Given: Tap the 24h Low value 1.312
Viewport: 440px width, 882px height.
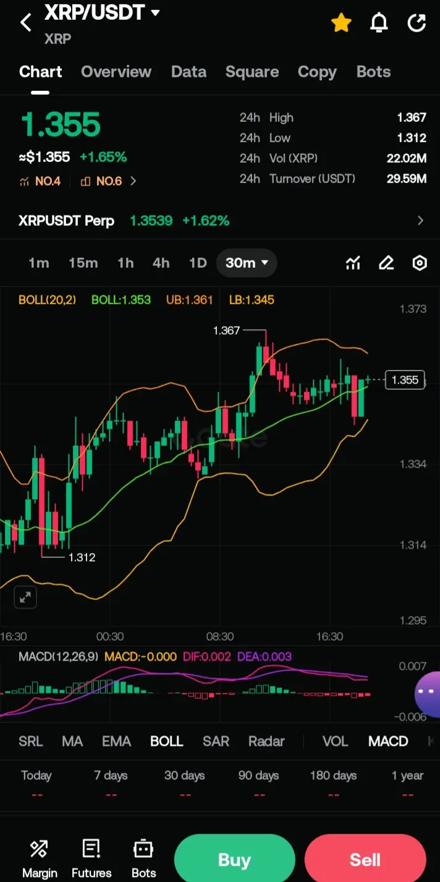Looking at the screenshot, I should tap(412, 138).
